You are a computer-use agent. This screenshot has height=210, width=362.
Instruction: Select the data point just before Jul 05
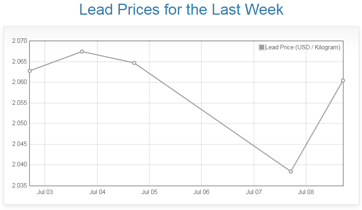134,63
